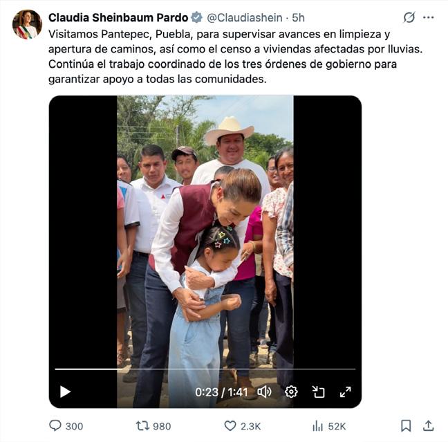Click the 5h timestamp of the post
This screenshot has height=442, width=448.
pos(298,18)
